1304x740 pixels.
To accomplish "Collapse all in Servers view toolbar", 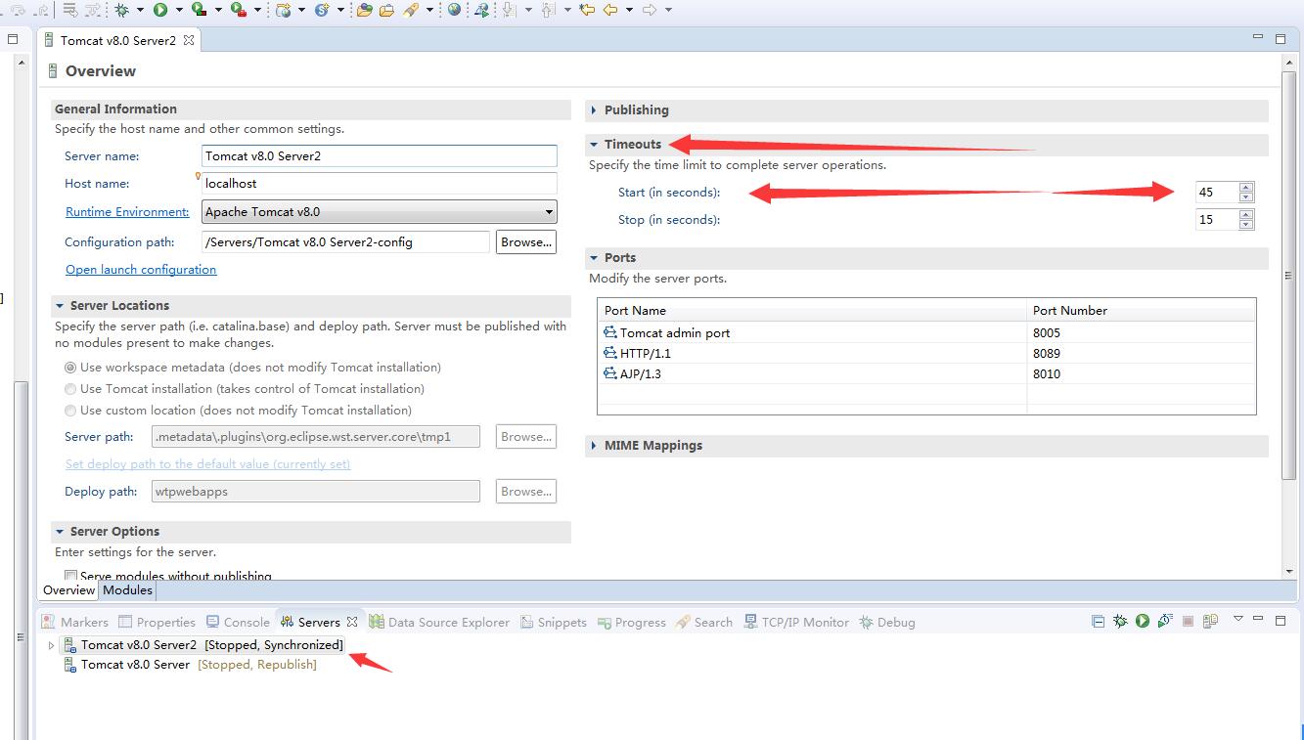I will [x=1098, y=621].
